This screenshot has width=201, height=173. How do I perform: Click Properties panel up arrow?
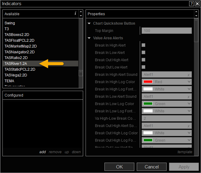click(196, 12)
